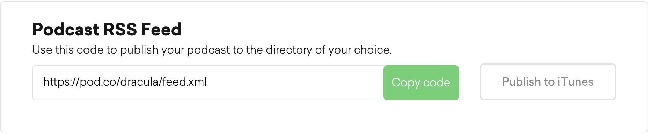Place cursor after feed.xml in the field
This screenshot has width=651, height=135.
[208, 82]
